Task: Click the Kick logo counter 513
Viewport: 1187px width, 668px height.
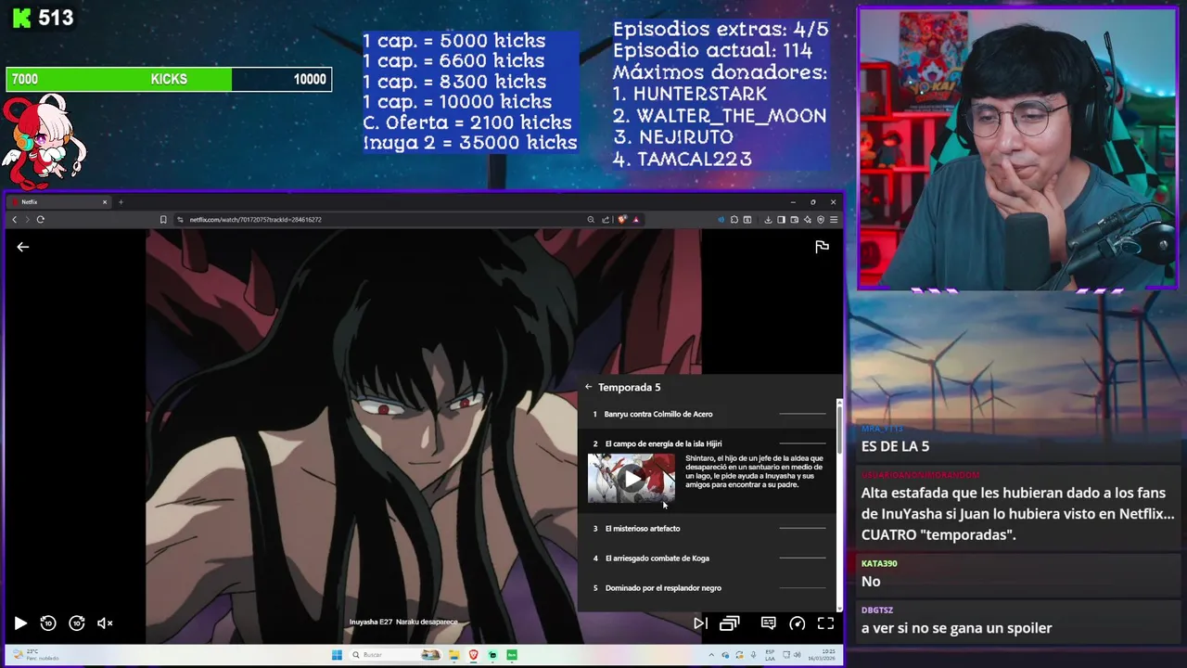Action: (43, 18)
